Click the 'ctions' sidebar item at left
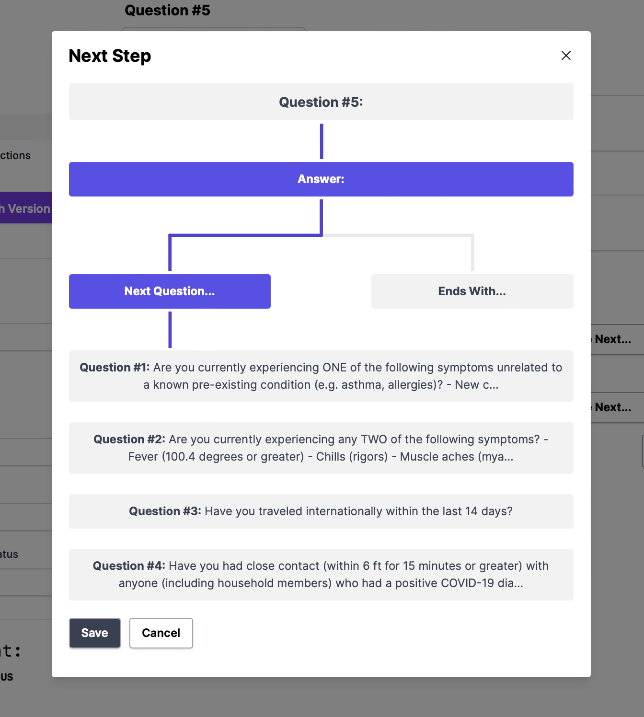The height and width of the screenshot is (717, 644). pos(15,155)
